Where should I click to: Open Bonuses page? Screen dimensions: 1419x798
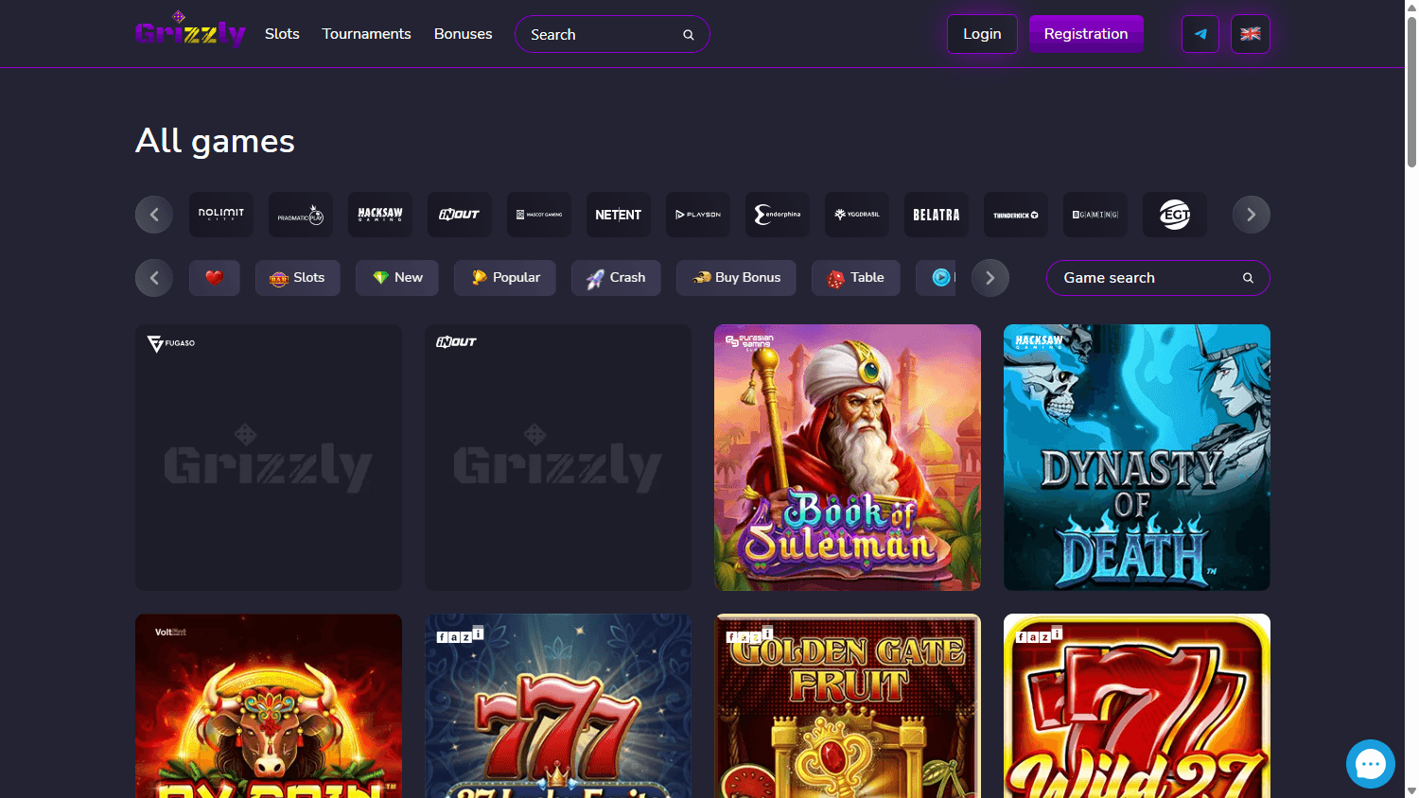(x=464, y=34)
